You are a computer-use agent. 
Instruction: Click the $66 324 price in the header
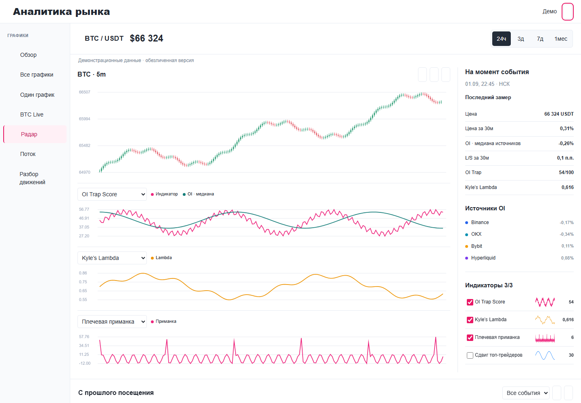click(146, 38)
